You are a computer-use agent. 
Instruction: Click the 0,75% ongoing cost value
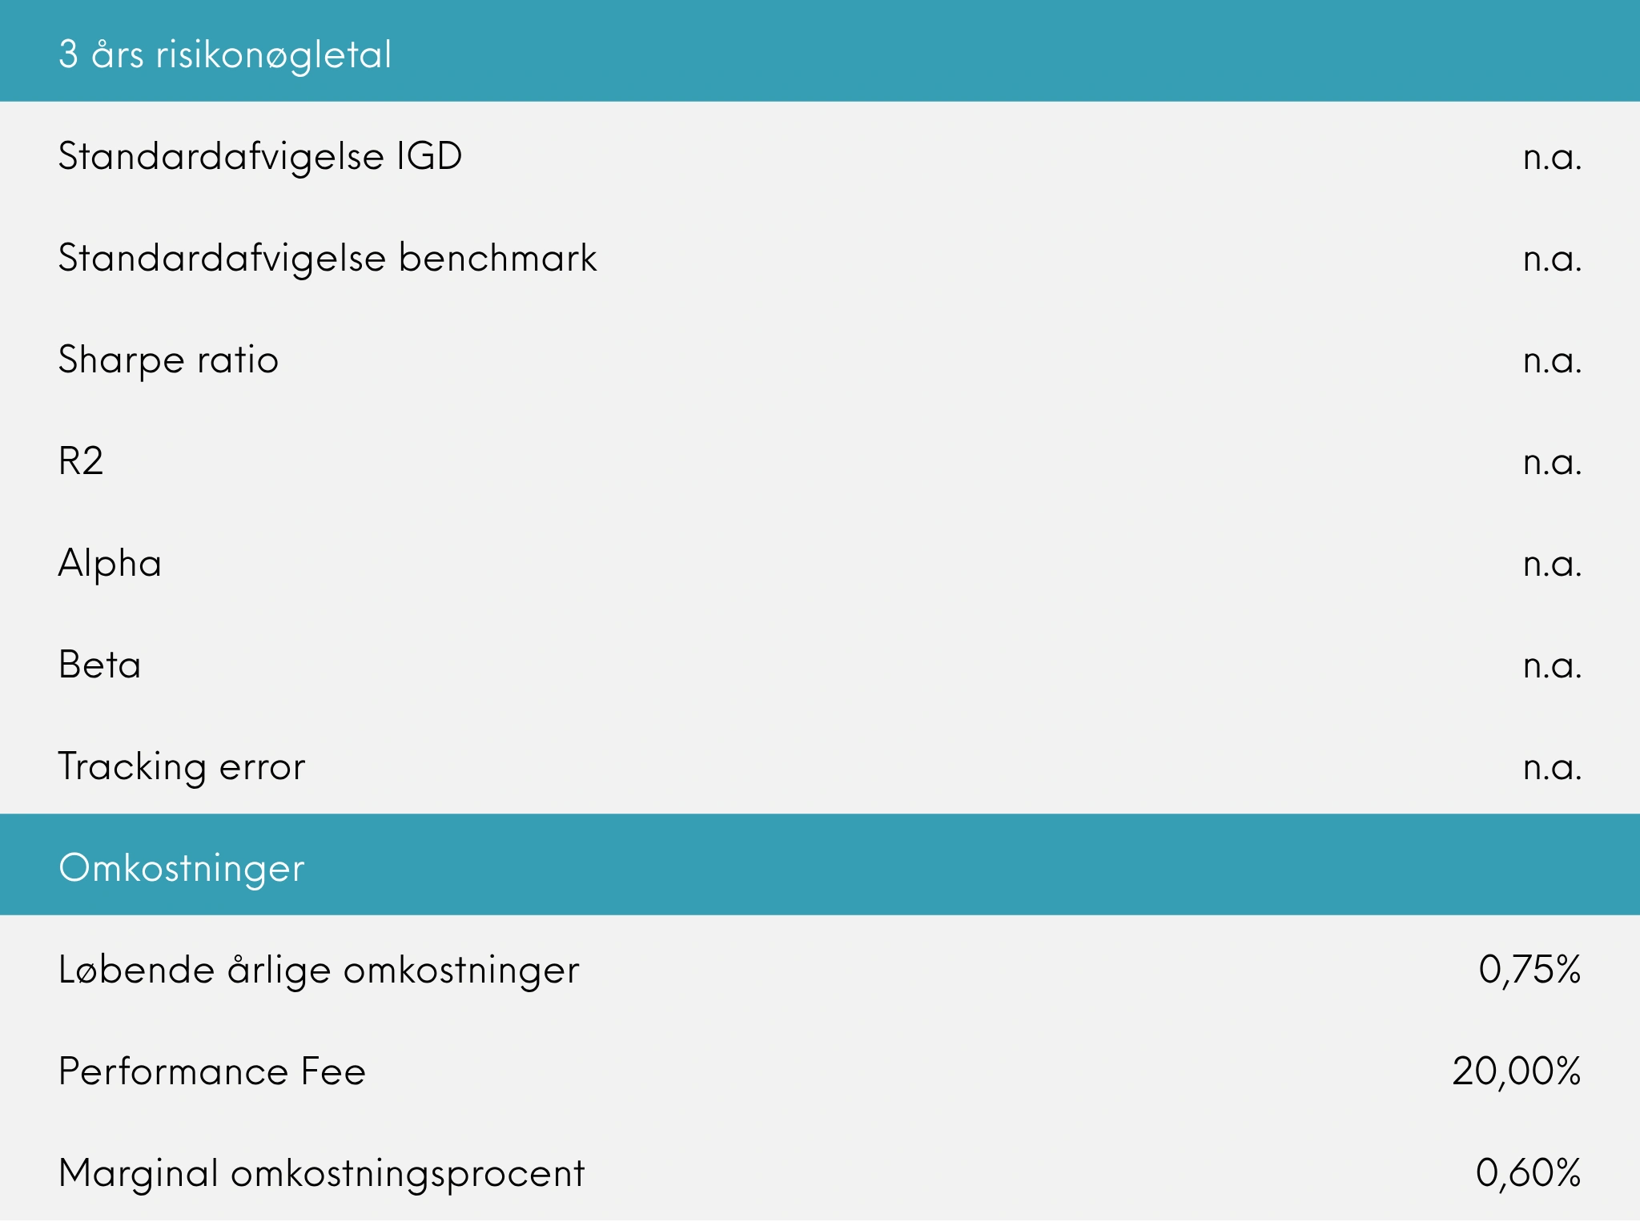[x=1529, y=971]
